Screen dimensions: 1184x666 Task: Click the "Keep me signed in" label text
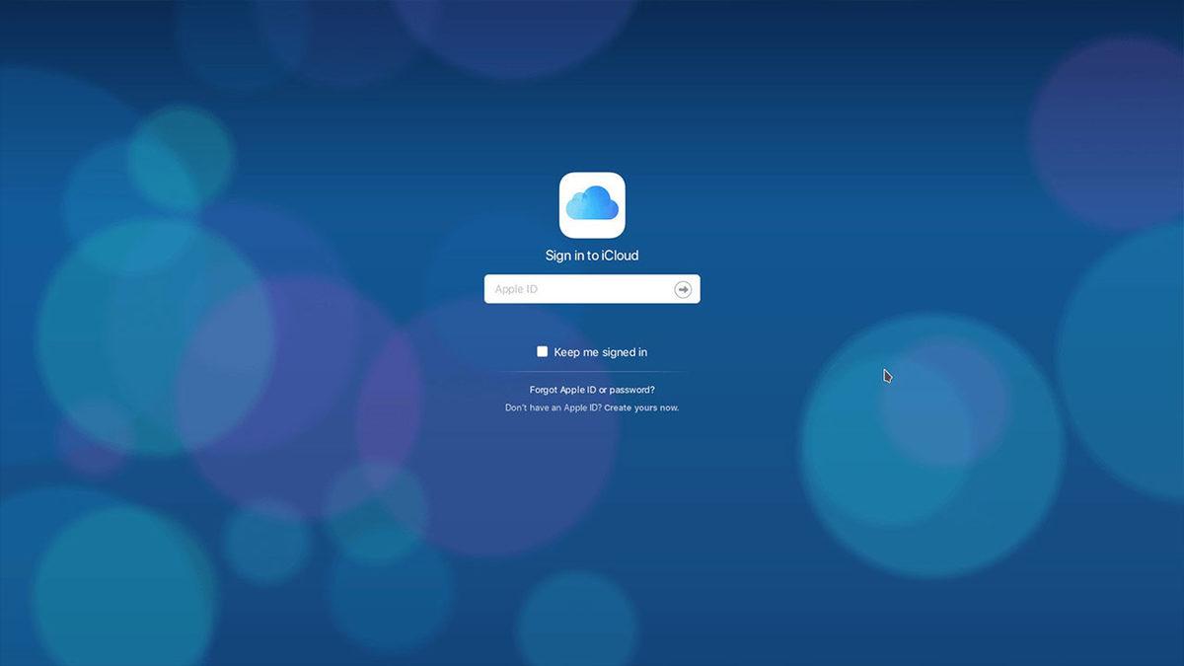[x=600, y=352]
